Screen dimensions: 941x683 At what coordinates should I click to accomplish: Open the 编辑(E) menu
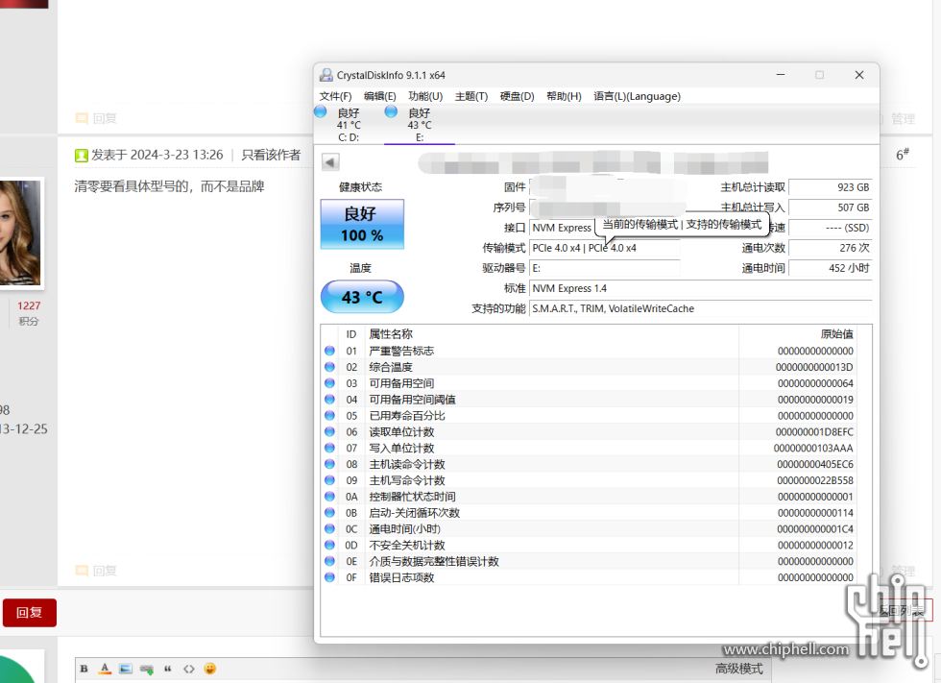[380, 96]
